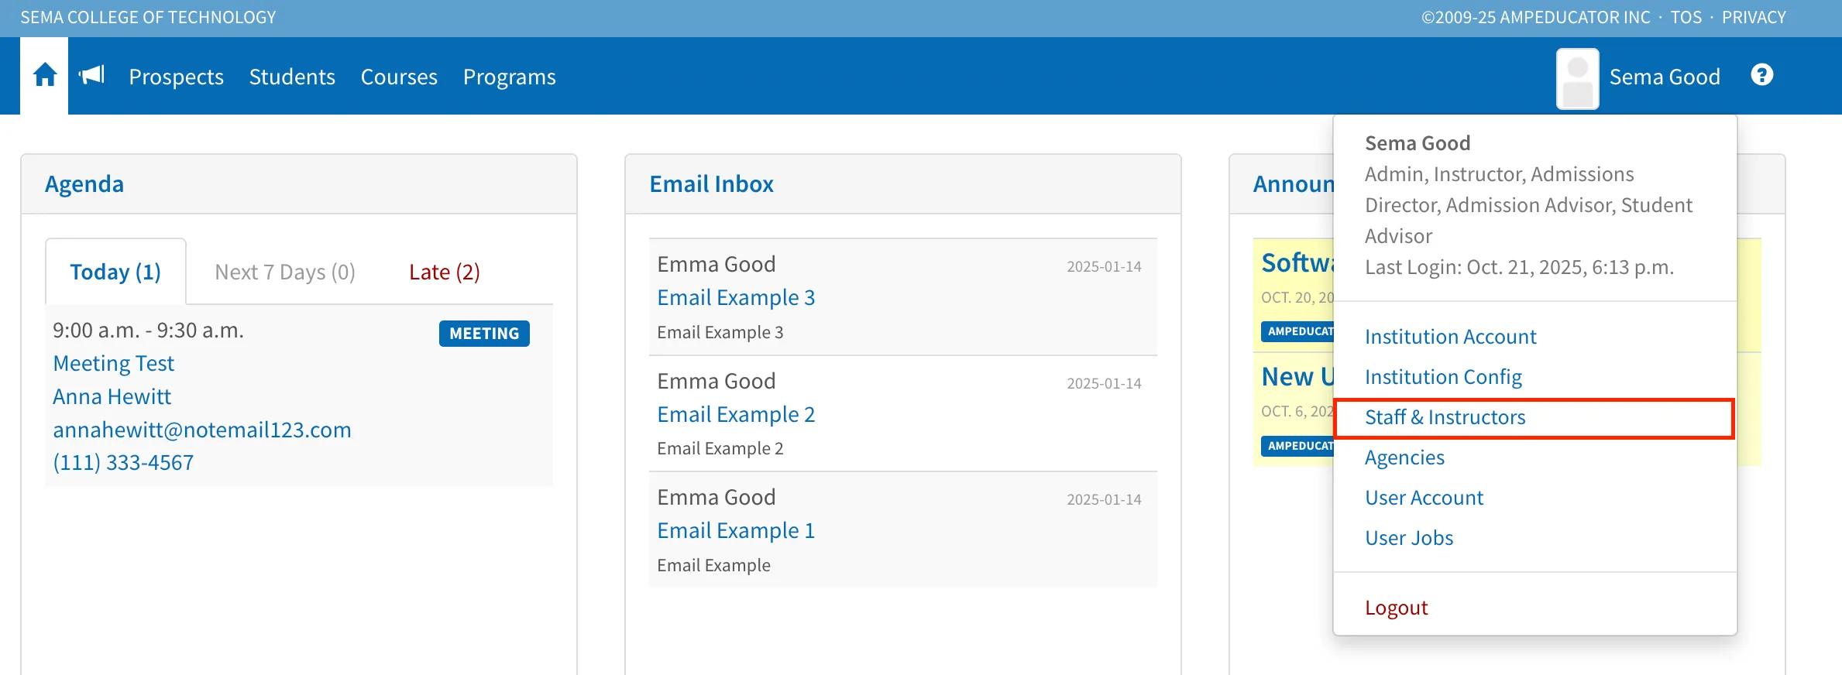Open the announcements megaphone icon

pos(91,75)
